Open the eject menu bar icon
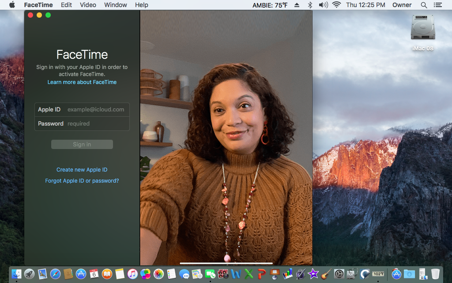Screen dimensions: 452x283 pyautogui.click(x=297, y=5)
